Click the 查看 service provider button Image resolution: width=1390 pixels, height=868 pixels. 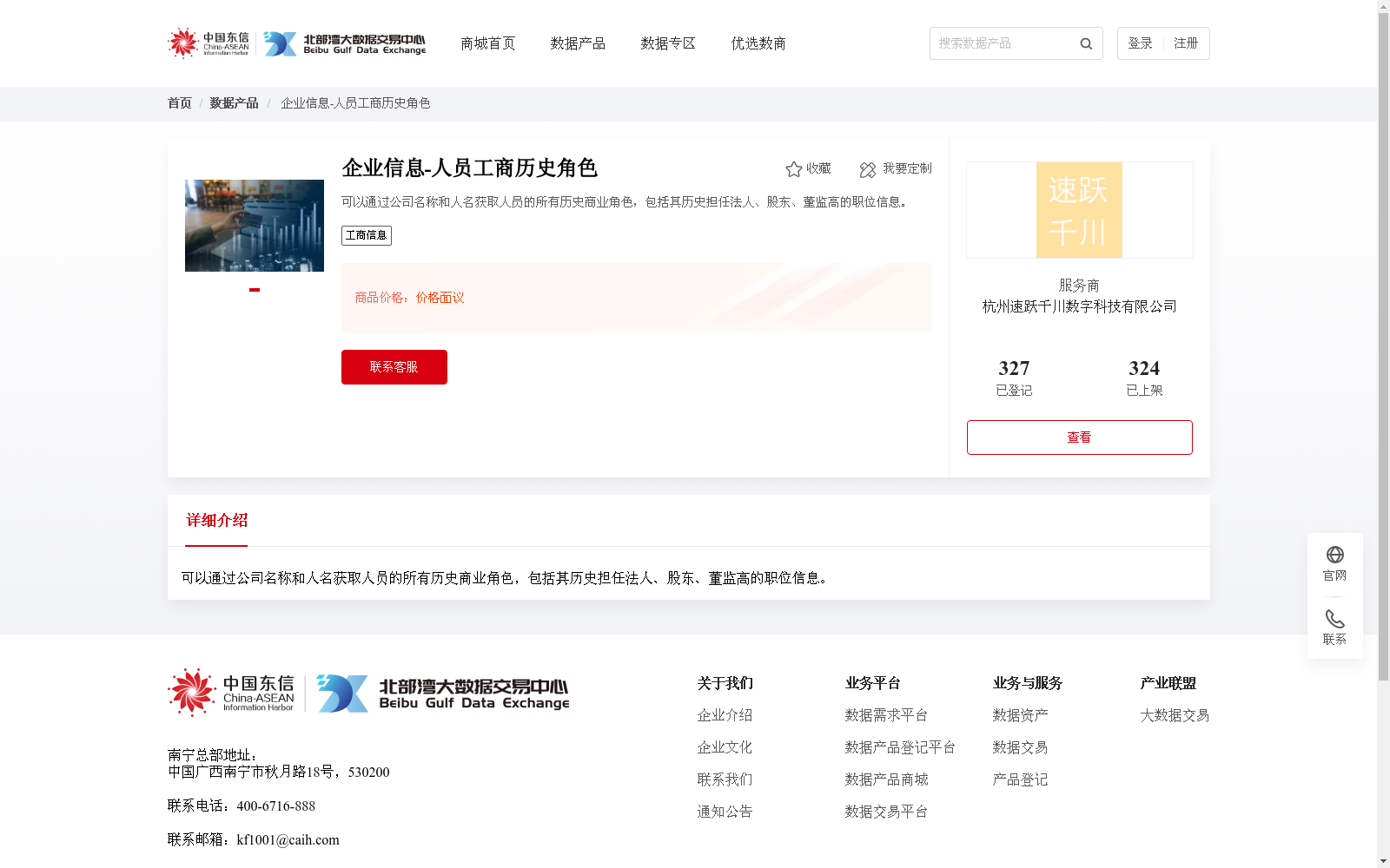1080,437
